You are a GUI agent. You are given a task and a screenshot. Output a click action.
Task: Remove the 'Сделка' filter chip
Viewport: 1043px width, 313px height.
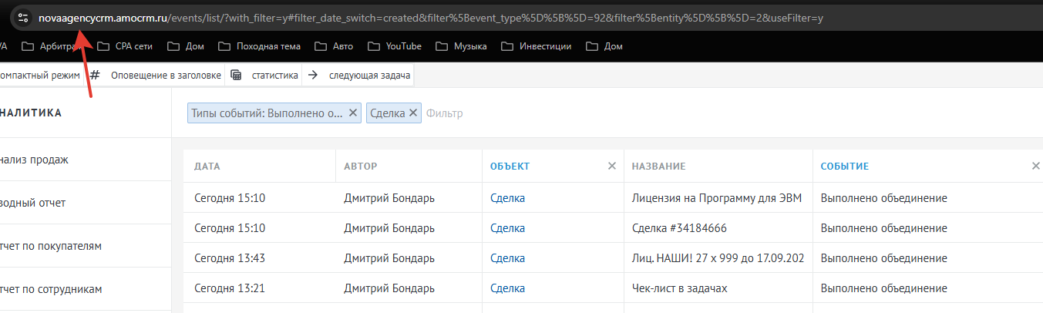(x=413, y=113)
